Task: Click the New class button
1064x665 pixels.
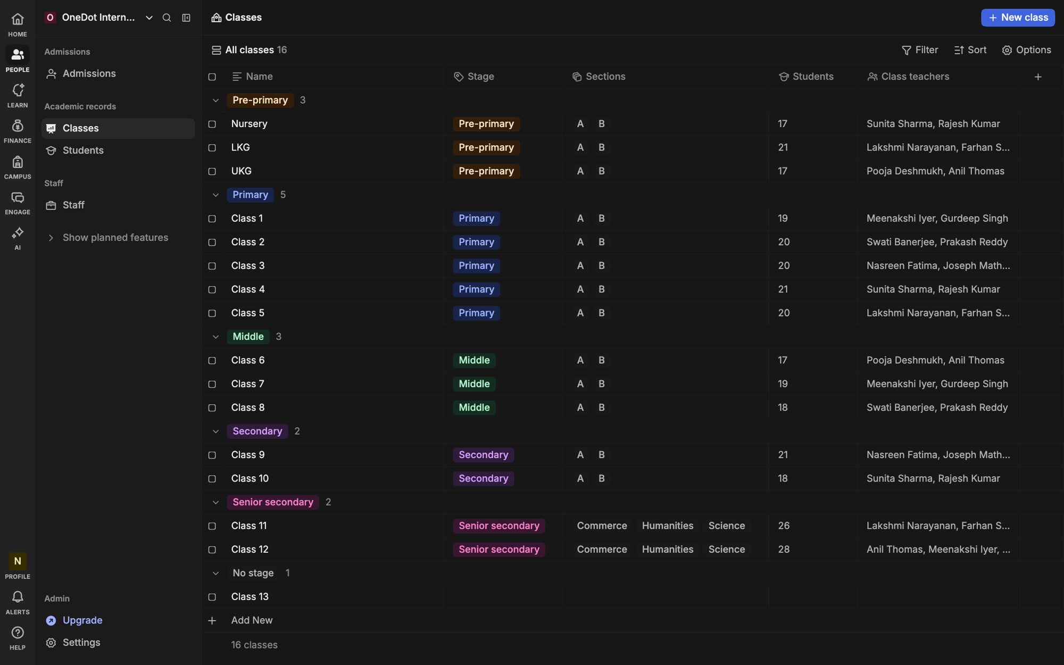Action: pos(1018,18)
